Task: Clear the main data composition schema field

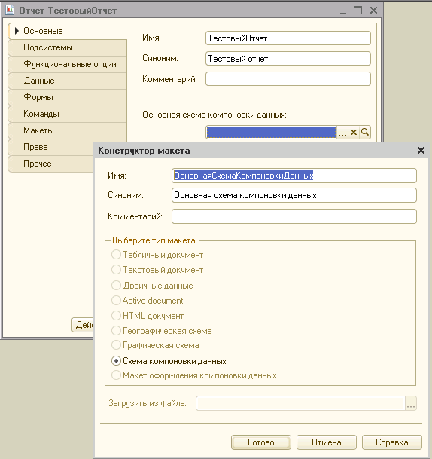Action: coord(354,133)
